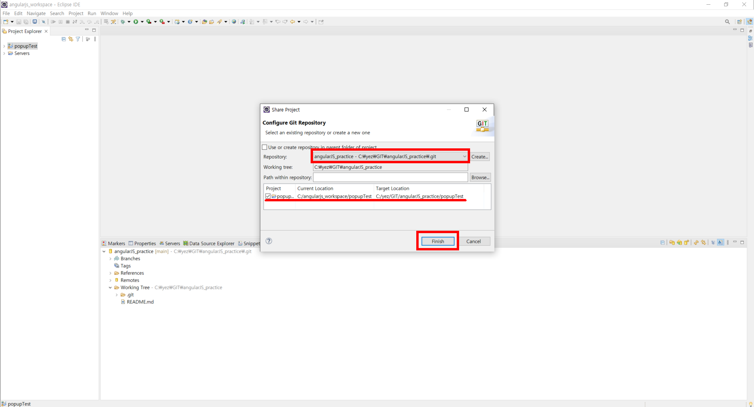
Task: Select the Tags node in Git view
Action: tap(123, 266)
